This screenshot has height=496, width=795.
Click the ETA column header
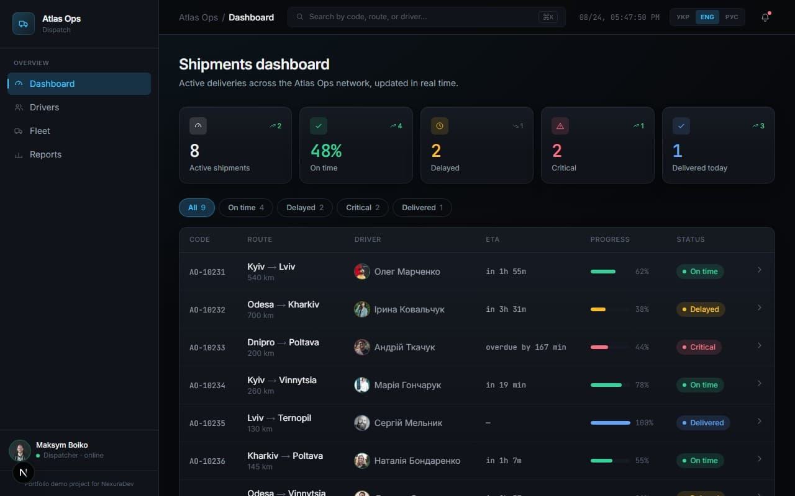493,239
